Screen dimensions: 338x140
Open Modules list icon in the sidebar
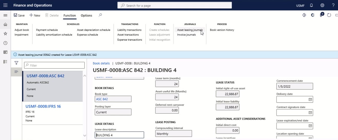click(5, 62)
